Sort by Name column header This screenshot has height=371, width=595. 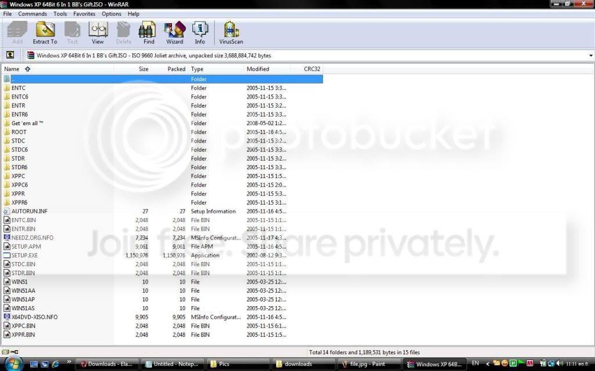(x=57, y=69)
